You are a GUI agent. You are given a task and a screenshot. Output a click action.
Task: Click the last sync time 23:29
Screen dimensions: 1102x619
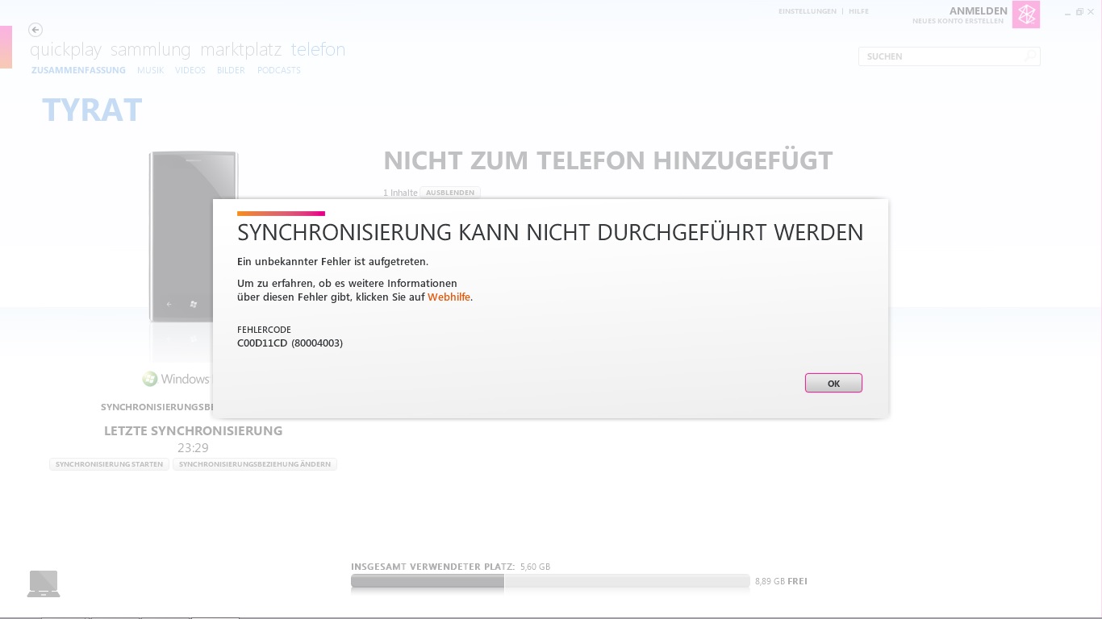click(x=193, y=448)
